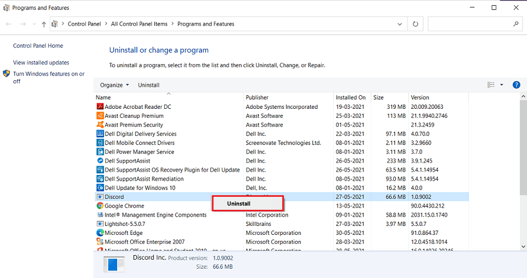Screen dimensions: 527x278
Task: Click the search magnifier icon
Action: coord(516,24)
